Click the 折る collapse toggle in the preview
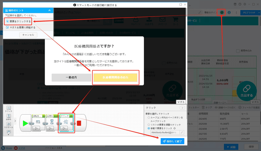261x151 pixels. (x=181, y=102)
